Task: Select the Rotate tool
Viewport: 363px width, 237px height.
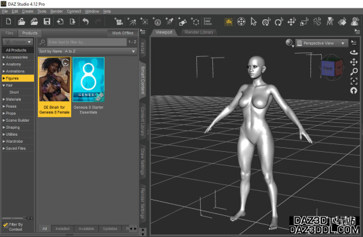Action: pyautogui.click(x=279, y=22)
